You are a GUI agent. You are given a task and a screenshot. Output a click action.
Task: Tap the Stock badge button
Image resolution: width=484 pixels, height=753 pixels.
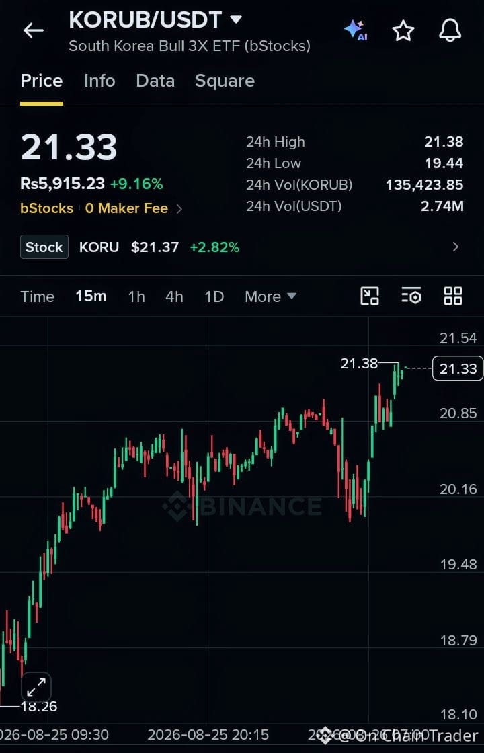click(x=44, y=247)
